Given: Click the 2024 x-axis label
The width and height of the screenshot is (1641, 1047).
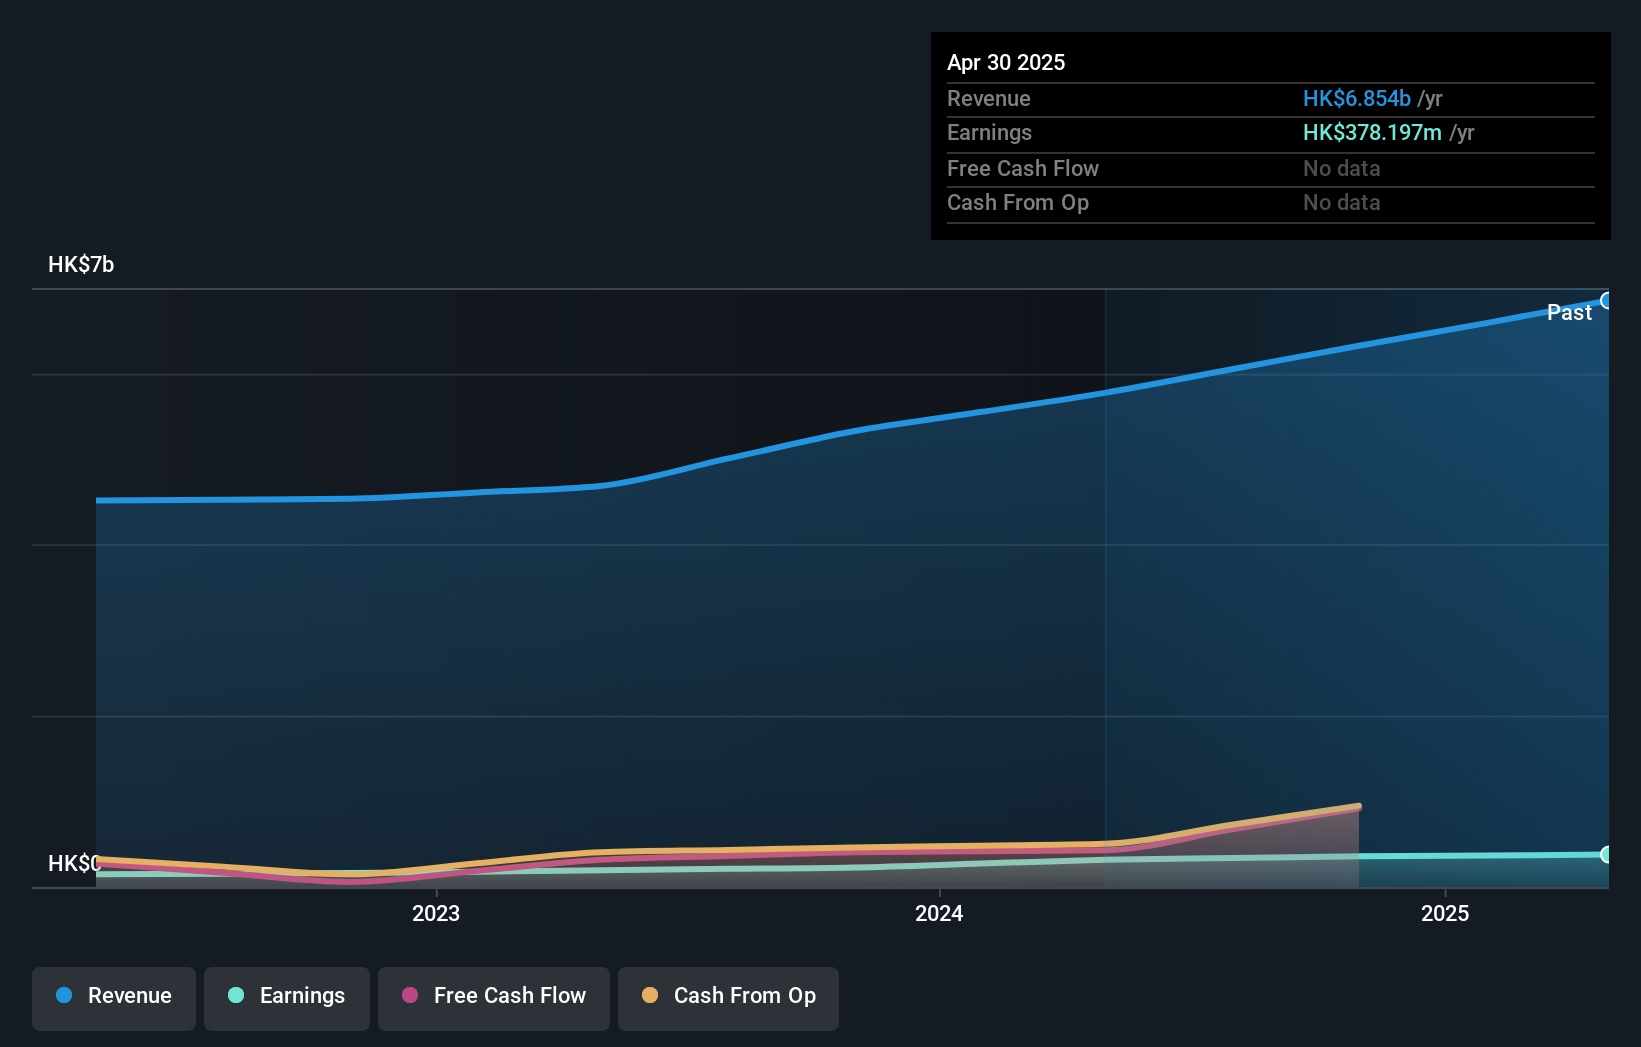Looking at the screenshot, I should click(939, 913).
